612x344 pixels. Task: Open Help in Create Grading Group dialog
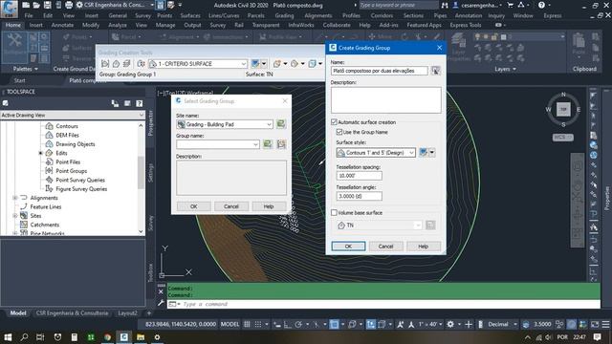click(x=423, y=247)
